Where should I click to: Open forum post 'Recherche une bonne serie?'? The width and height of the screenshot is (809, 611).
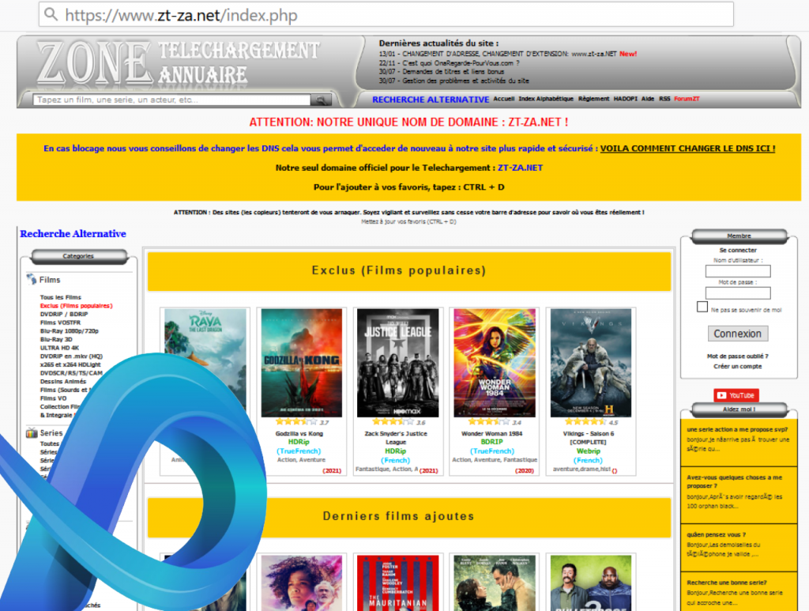click(x=727, y=583)
